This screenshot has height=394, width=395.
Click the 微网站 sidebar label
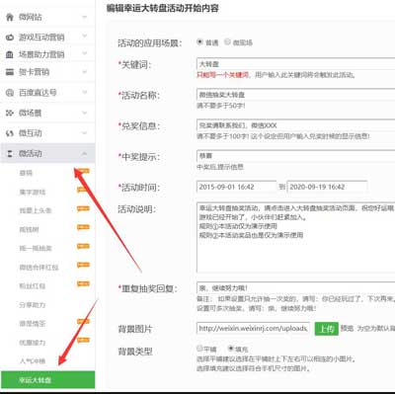[x=31, y=17]
